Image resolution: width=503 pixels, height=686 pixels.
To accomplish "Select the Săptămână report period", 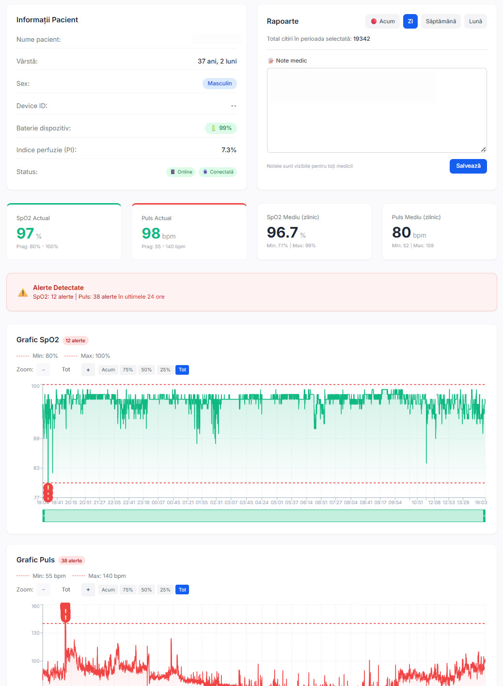I will [x=440, y=21].
